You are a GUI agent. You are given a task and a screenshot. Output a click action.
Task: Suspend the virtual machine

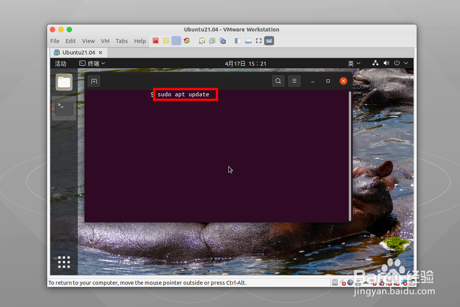(x=165, y=41)
